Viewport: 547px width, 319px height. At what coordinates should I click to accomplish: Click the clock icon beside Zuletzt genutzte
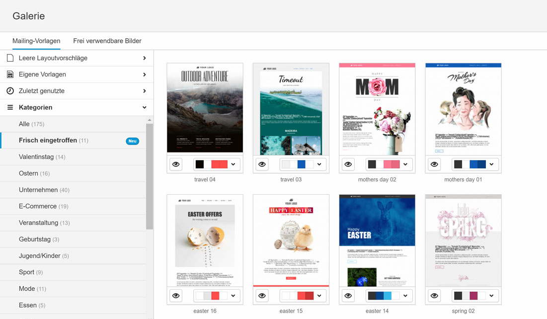click(10, 91)
